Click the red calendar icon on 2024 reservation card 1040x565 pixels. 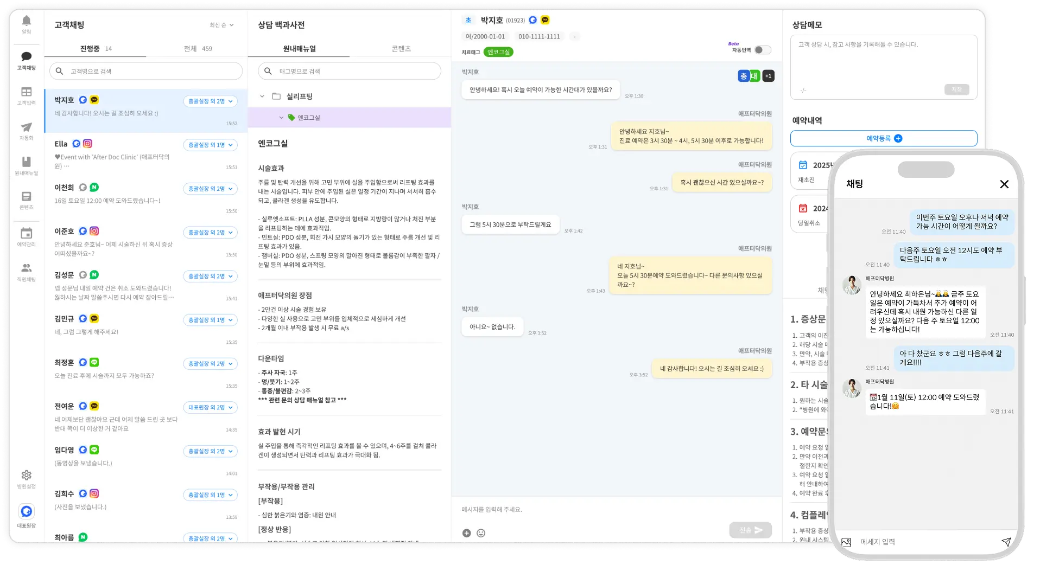pyautogui.click(x=803, y=208)
